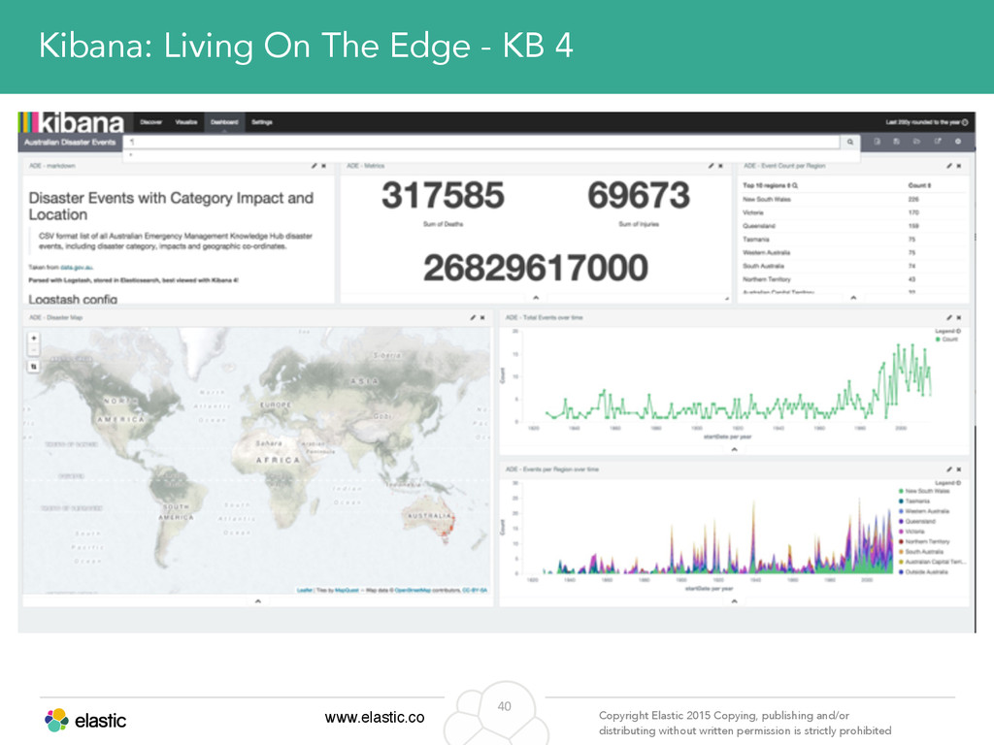Edit the ADE - Metrics panel (pencil)
Screen dimensions: 994x745
click(x=711, y=166)
